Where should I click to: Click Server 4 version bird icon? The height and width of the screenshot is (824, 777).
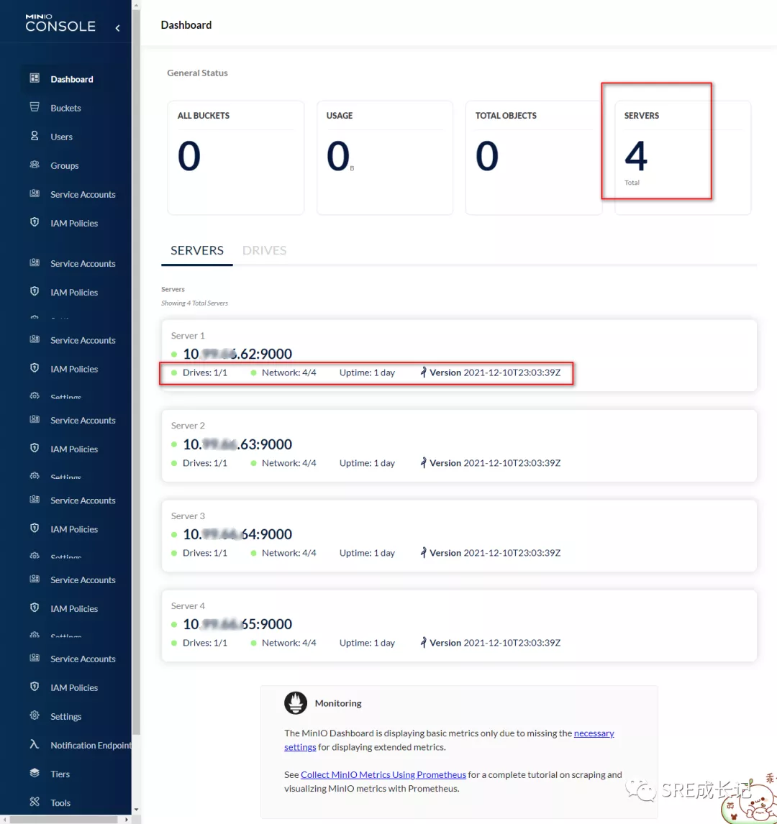point(423,642)
